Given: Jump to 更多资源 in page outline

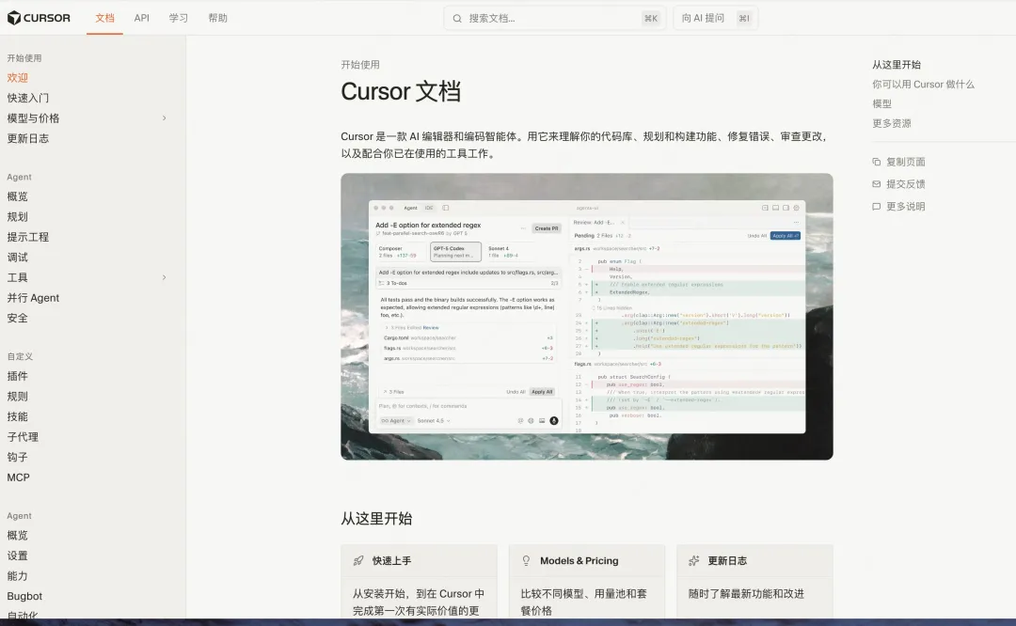Looking at the screenshot, I should (892, 123).
